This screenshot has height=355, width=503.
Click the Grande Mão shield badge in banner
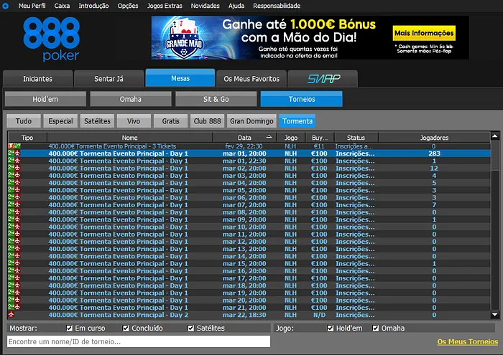[184, 40]
